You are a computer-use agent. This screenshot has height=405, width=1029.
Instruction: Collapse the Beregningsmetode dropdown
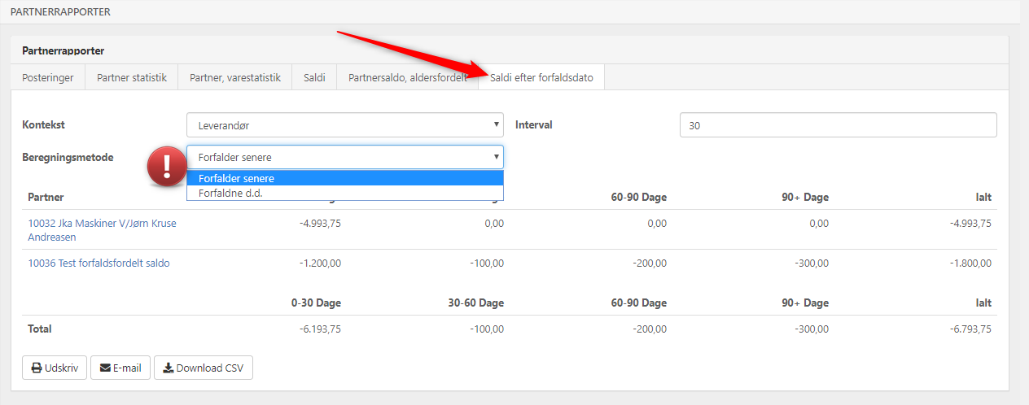click(344, 157)
